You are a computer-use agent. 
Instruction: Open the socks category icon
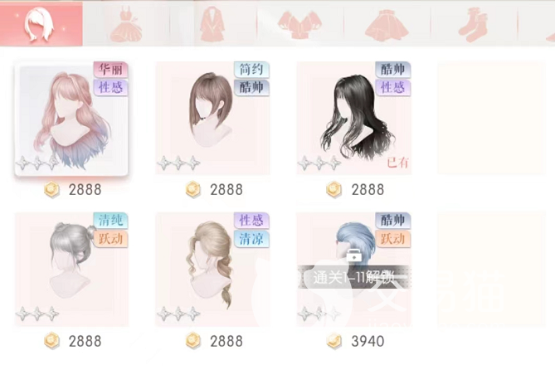[473, 26]
